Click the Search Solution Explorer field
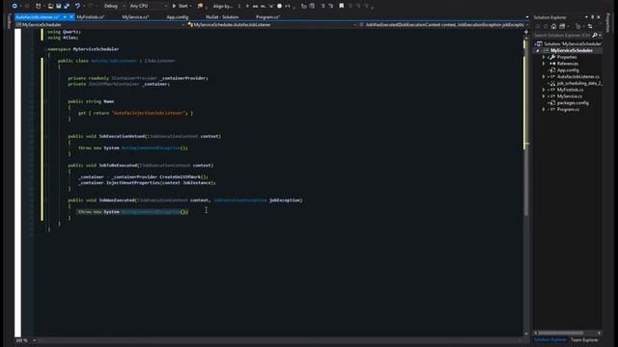The width and height of the screenshot is (618, 347). coord(562,35)
